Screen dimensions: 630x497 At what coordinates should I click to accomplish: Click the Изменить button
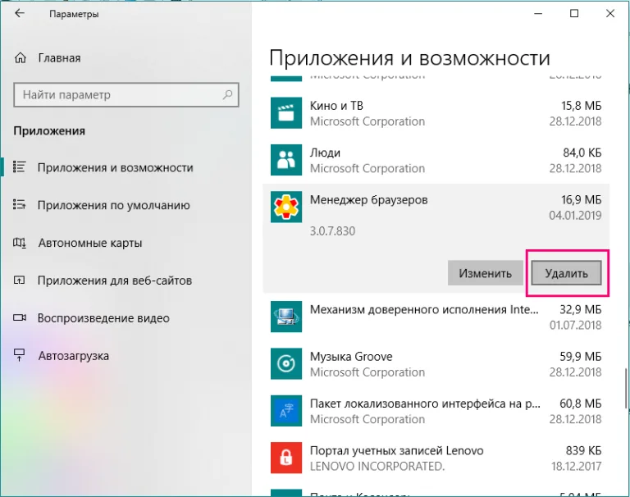click(x=486, y=273)
